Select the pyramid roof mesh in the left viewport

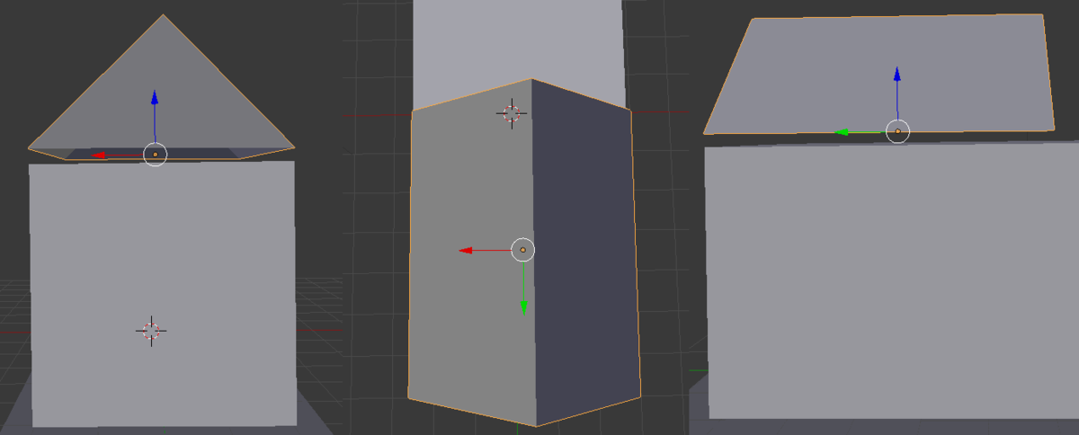coord(162,87)
